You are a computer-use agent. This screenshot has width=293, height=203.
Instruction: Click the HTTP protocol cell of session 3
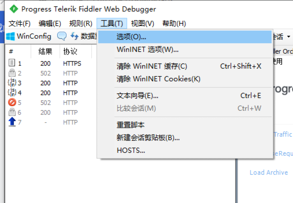click(70, 83)
